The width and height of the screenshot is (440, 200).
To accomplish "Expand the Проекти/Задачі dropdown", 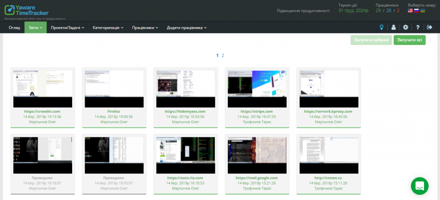I will tap(67, 27).
